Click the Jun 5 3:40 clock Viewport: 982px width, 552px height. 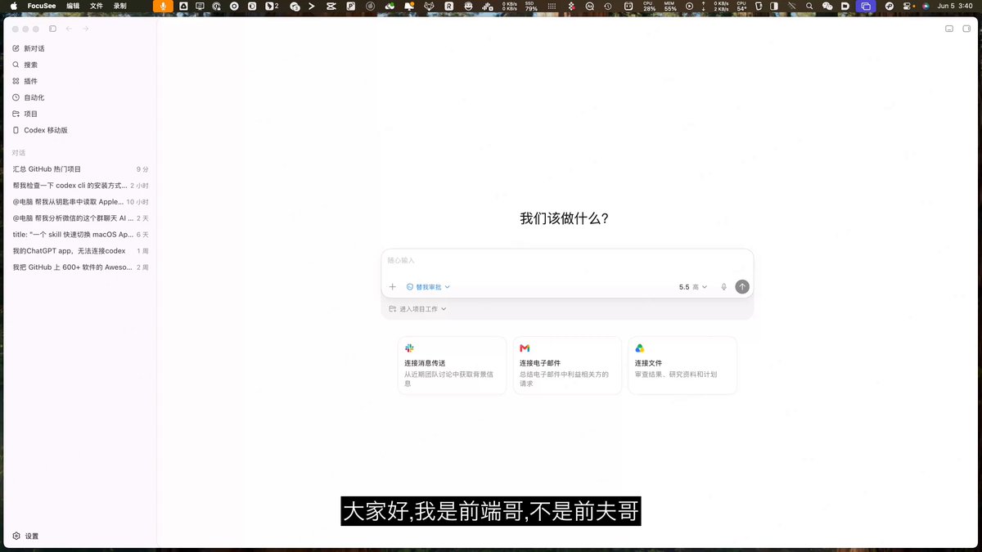(955, 6)
